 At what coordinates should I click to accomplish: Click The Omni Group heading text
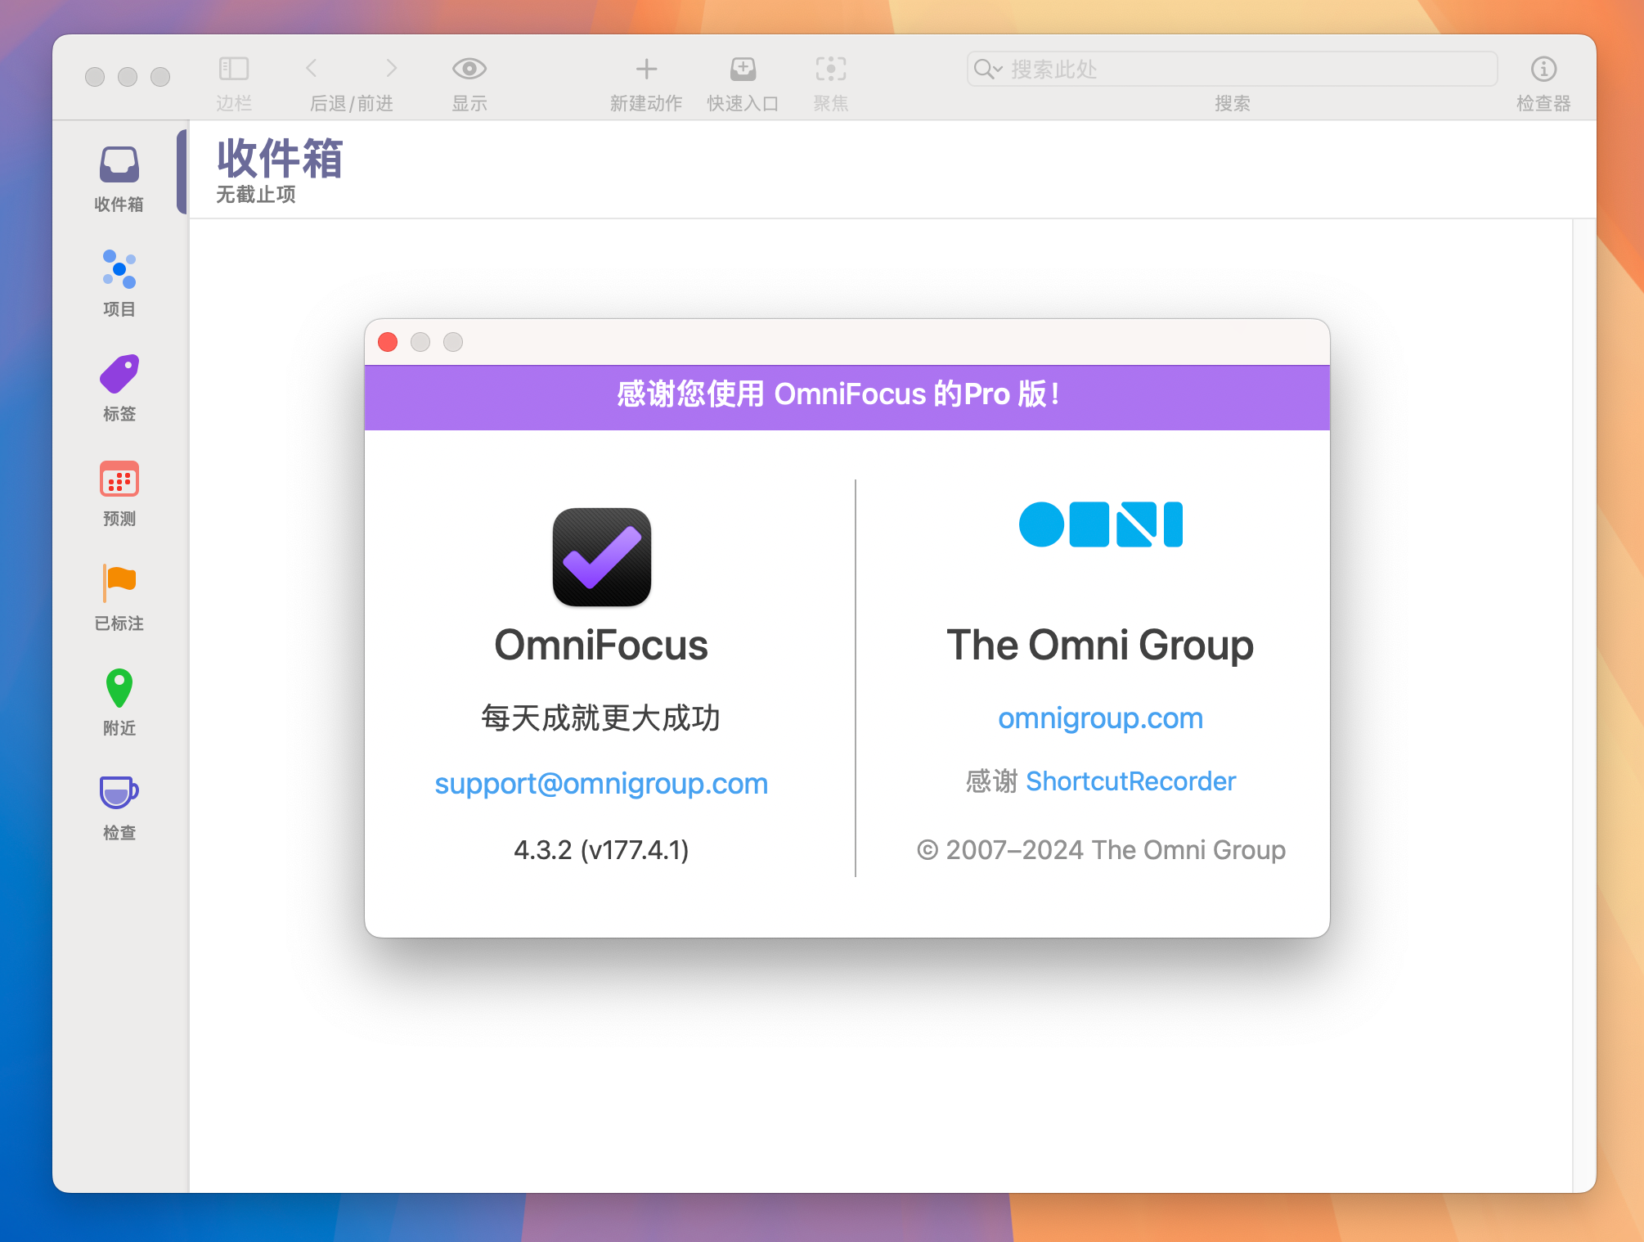[x=1100, y=645]
